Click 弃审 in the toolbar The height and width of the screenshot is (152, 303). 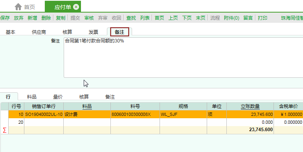(103, 18)
